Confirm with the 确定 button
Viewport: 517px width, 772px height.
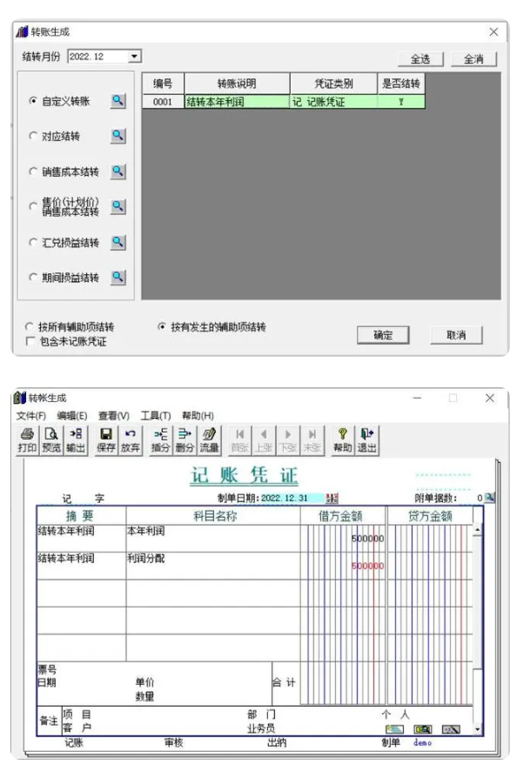click(383, 335)
